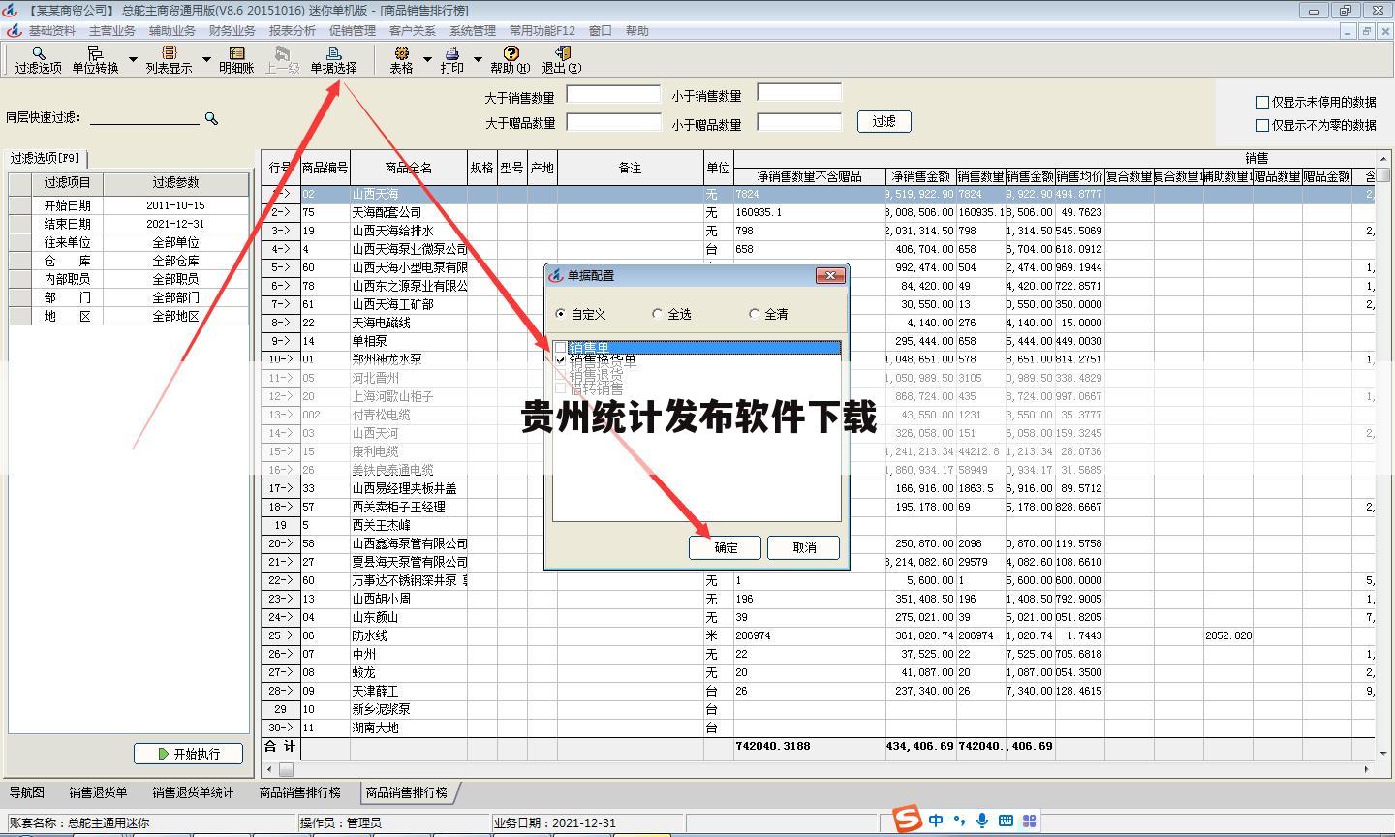
Task: Click the 取消 button in the dialog
Action: [x=803, y=547]
